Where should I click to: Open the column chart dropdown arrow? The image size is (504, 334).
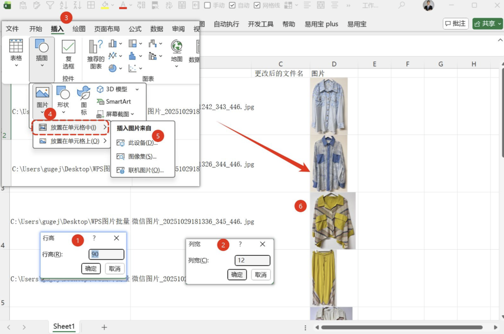(x=121, y=44)
